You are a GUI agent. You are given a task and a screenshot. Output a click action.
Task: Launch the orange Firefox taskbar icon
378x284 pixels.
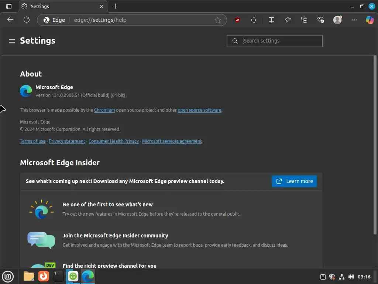click(44, 276)
